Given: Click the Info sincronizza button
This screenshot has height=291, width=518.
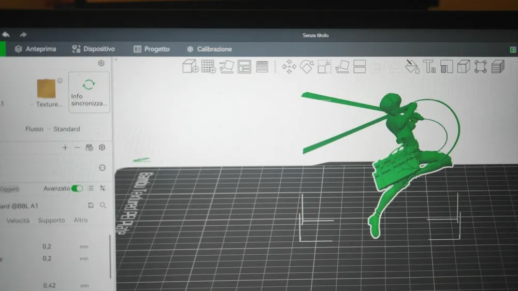Looking at the screenshot, I should [x=89, y=92].
